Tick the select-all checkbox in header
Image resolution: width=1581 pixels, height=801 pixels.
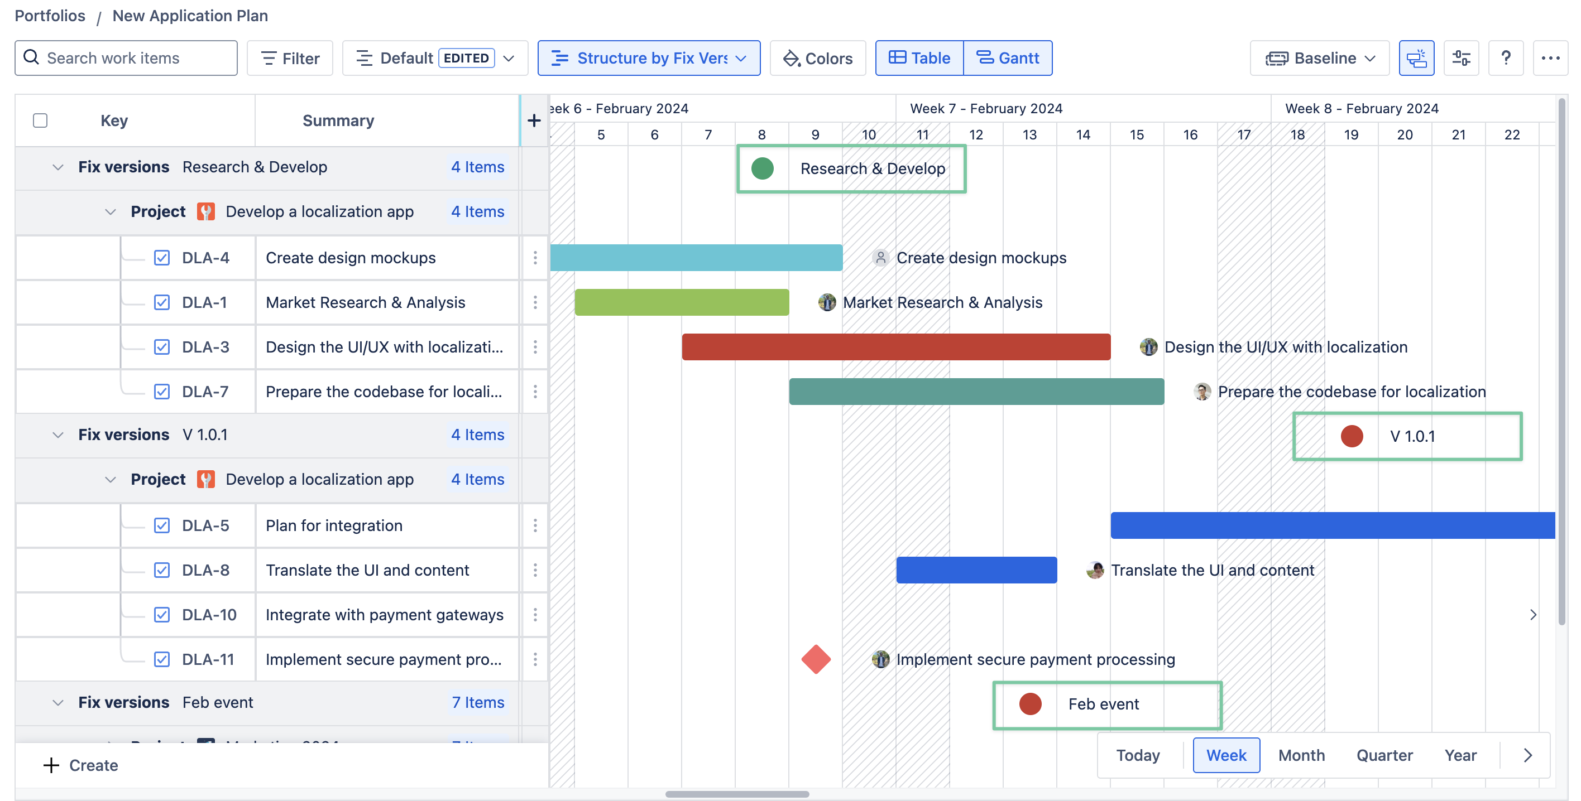tap(41, 121)
